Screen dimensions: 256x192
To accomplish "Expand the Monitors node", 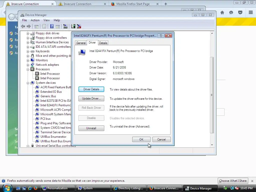I will [x=28, y=60].
